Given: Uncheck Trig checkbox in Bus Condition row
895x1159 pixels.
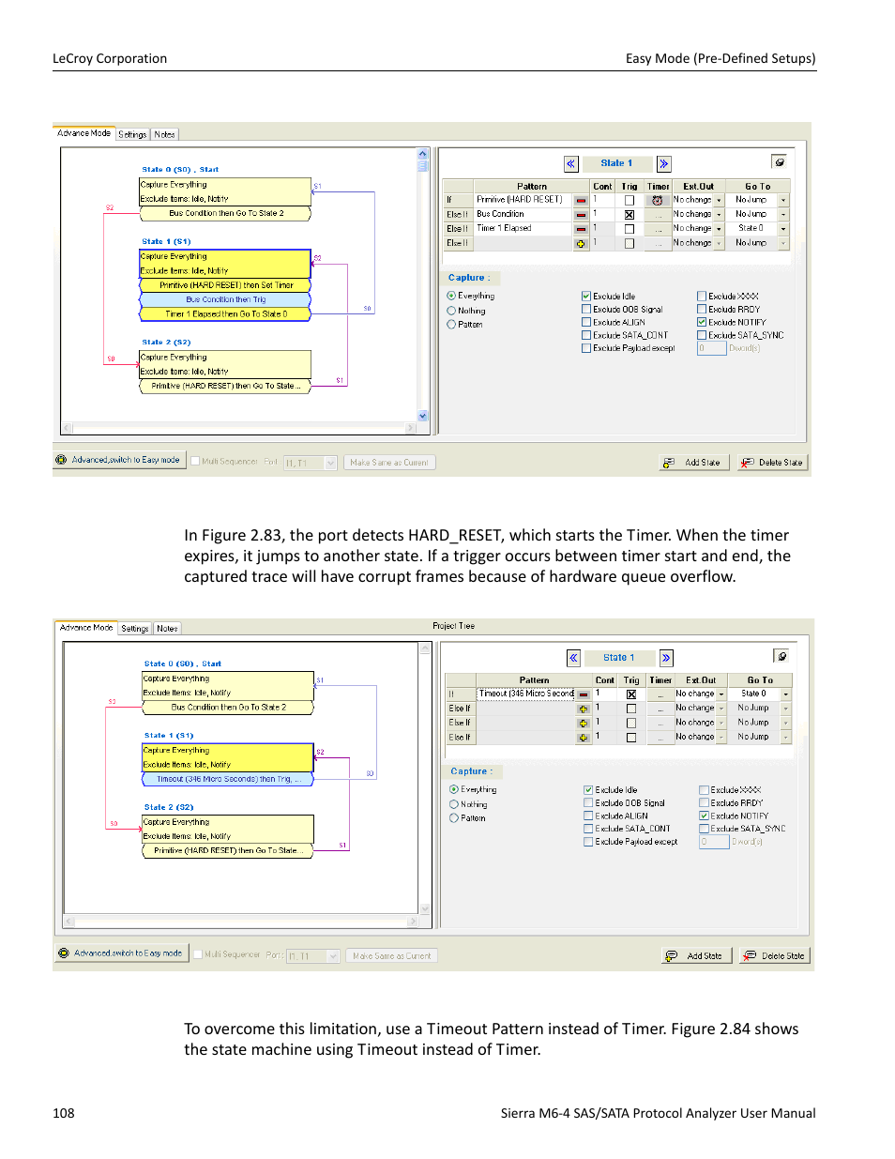Looking at the screenshot, I should click(x=630, y=215).
